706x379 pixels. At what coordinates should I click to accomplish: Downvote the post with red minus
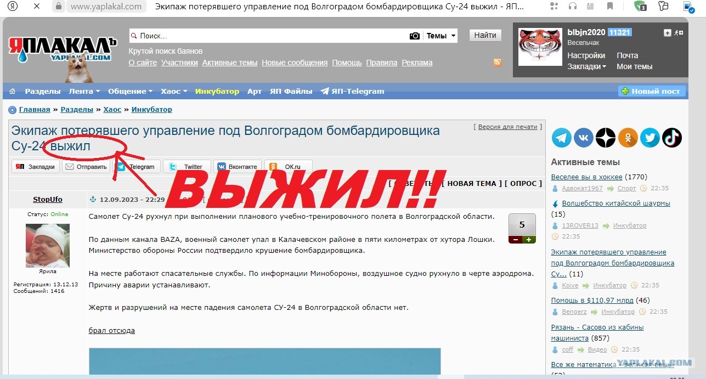[x=516, y=240]
